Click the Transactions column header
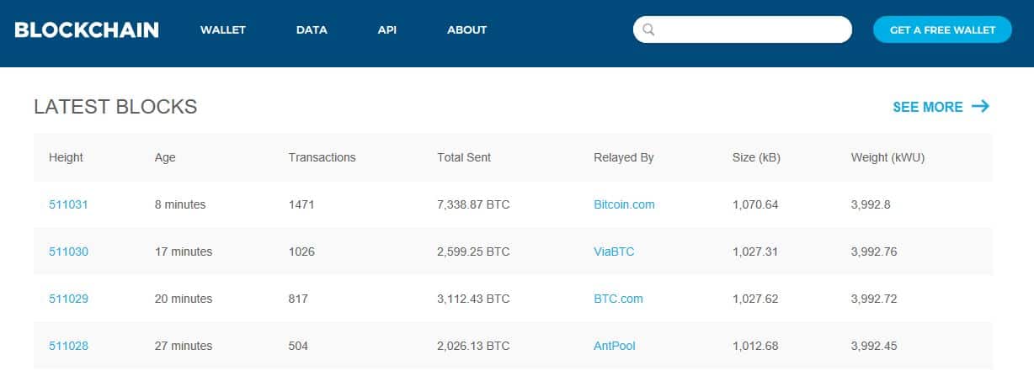The height and width of the screenshot is (392, 1034). (x=322, y=157)
